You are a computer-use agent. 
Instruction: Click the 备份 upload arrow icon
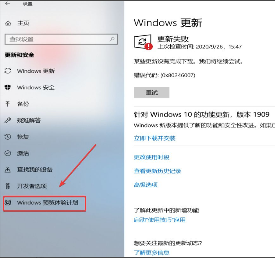click(8, 104)
